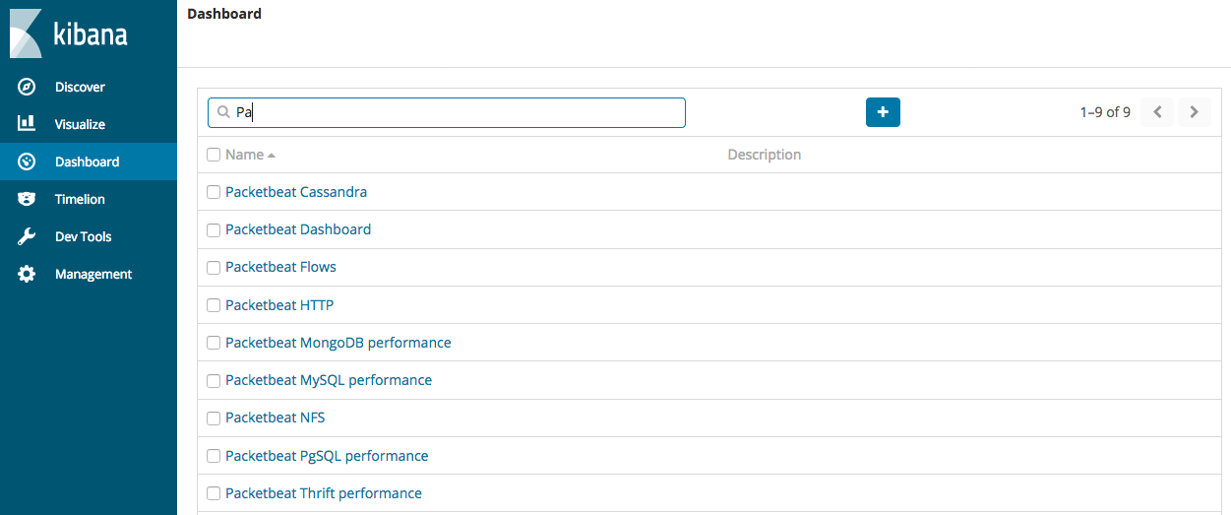The width and height of the screenshot is (1231, 515).
Task: Go to previous page with left chevron
Action: point(1157,112)
